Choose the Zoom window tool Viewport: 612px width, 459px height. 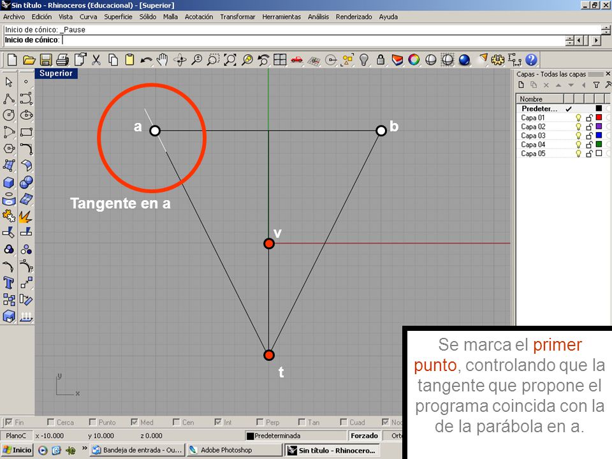click(213, 60)
